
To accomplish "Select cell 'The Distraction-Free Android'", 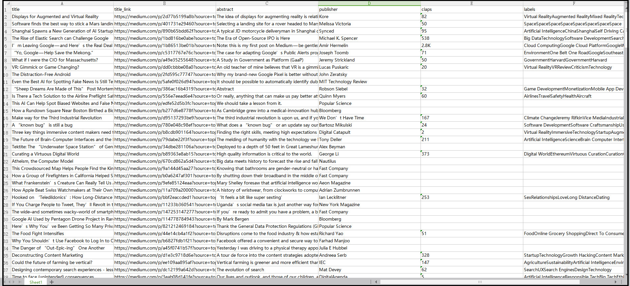I will 62,74.
